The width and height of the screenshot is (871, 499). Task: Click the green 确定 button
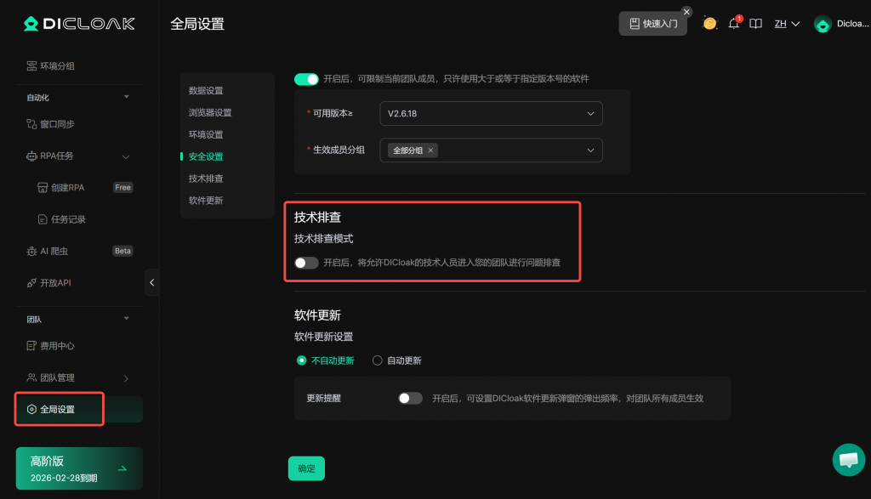click(x=306, y=468)
